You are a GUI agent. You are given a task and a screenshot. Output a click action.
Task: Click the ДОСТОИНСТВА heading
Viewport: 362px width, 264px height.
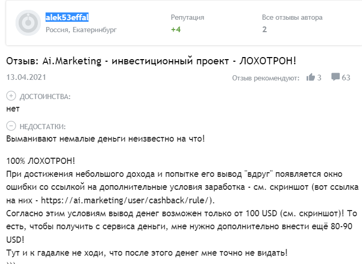(45, 96)
